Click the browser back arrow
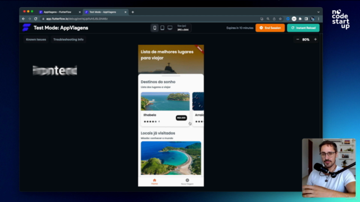 point(24,19)
